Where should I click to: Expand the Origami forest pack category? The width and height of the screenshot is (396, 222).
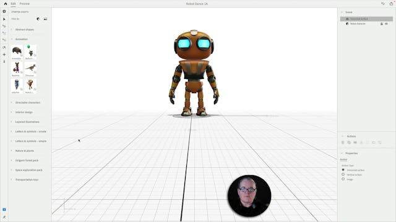pos(27,160)
